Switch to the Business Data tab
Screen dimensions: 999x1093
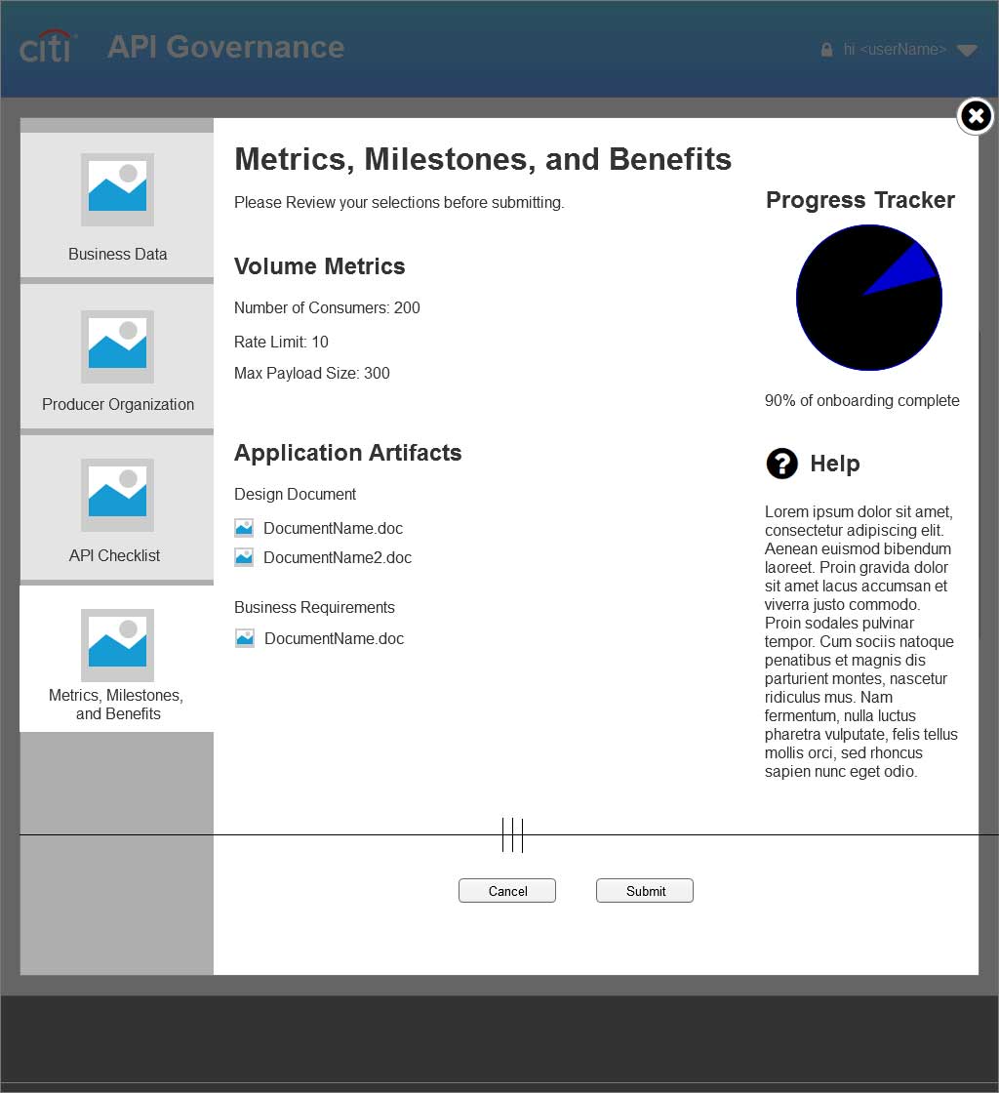click(x=117, y=254)
